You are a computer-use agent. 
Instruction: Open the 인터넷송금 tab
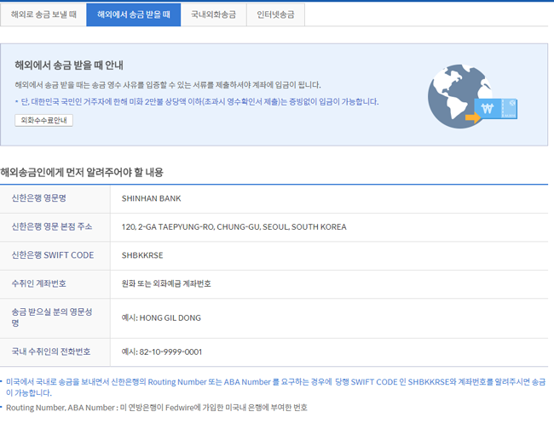[x=275, y=14]
